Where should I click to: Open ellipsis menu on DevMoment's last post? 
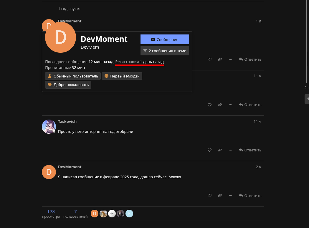pos(230,196)
